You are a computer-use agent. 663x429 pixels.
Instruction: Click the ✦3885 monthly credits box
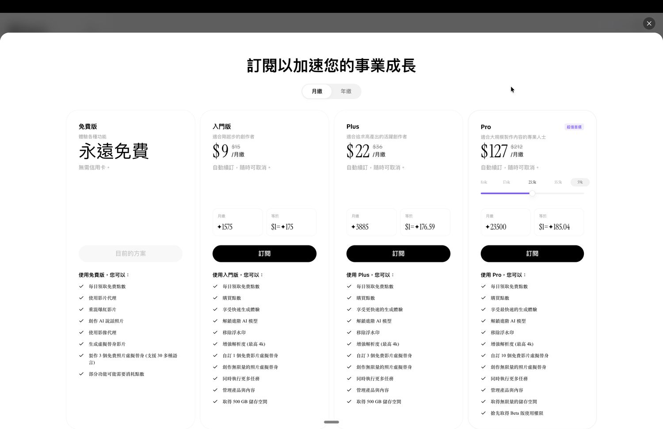[372, 222]
